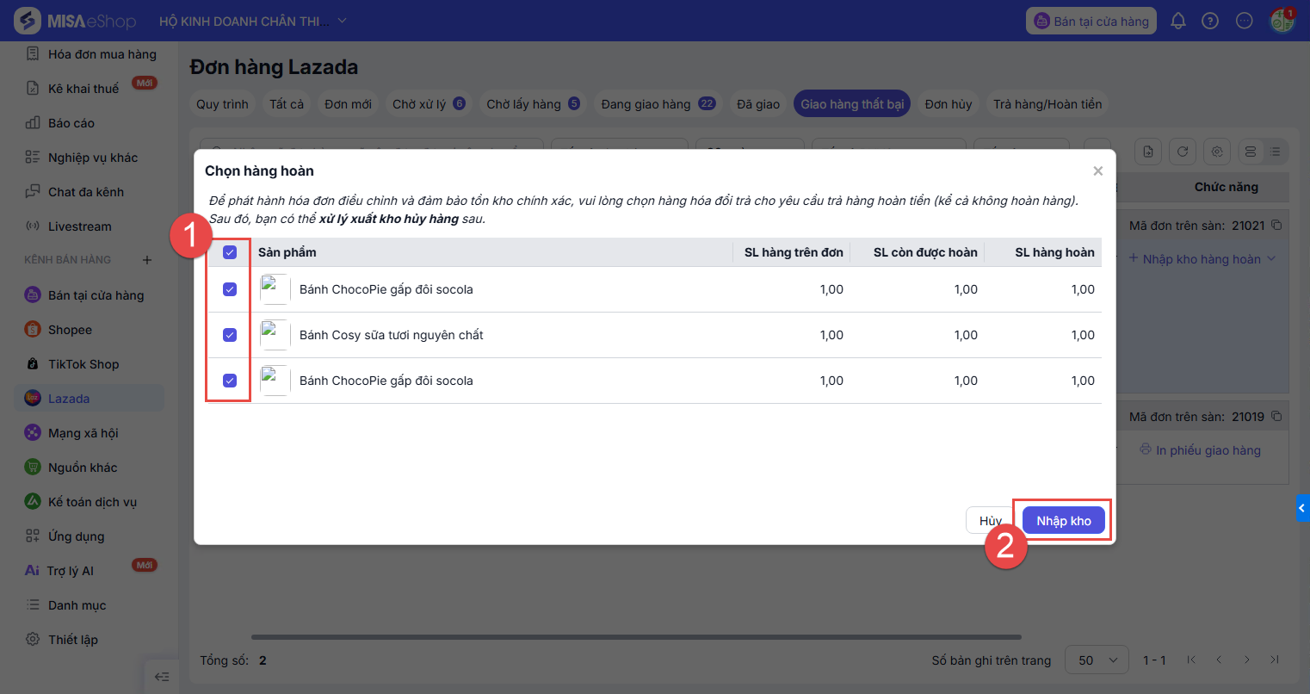Click the refresh icon in the toolbar
The width and height of the screenshot is (1310, 694).
coord(1183,152)
